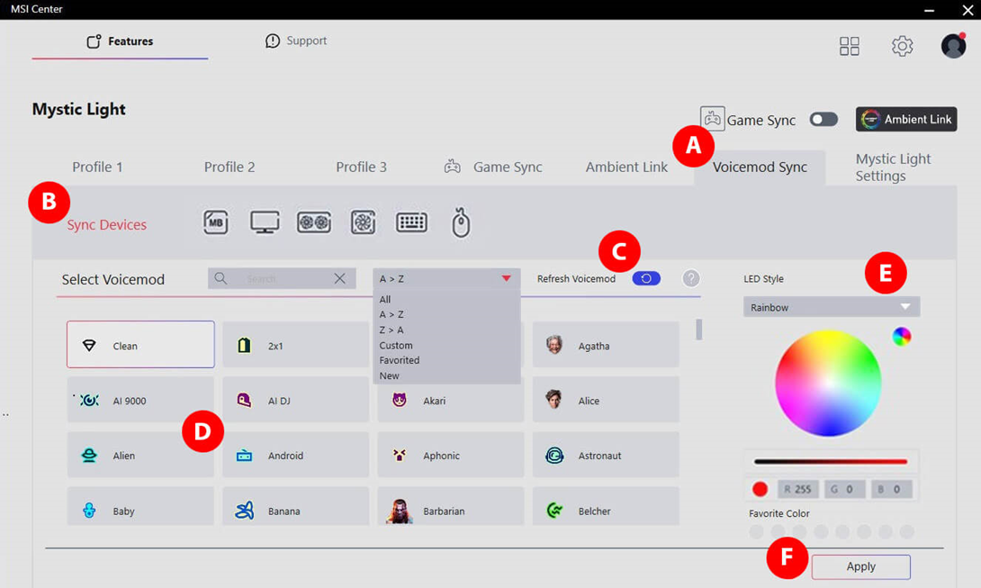Choose the Akari voice
The image size is (981, 588).
(x=451, y=400)
